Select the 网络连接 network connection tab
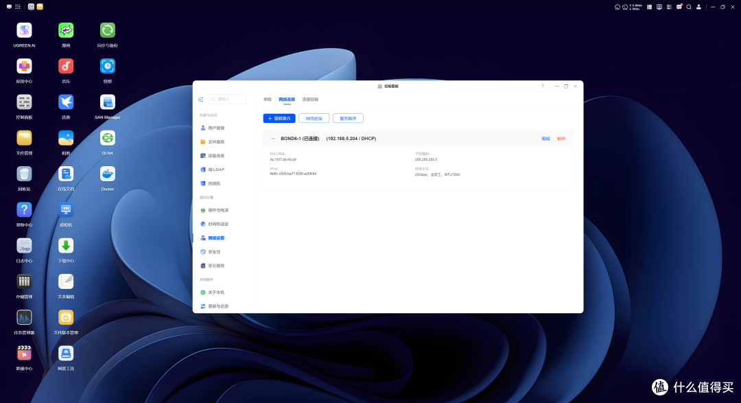The height and width of the screenshot is (403, 741). click(x=287, y=100)
